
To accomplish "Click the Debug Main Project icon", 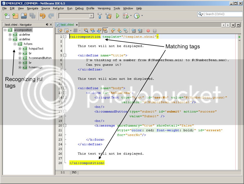I will [x=126, y=16].
